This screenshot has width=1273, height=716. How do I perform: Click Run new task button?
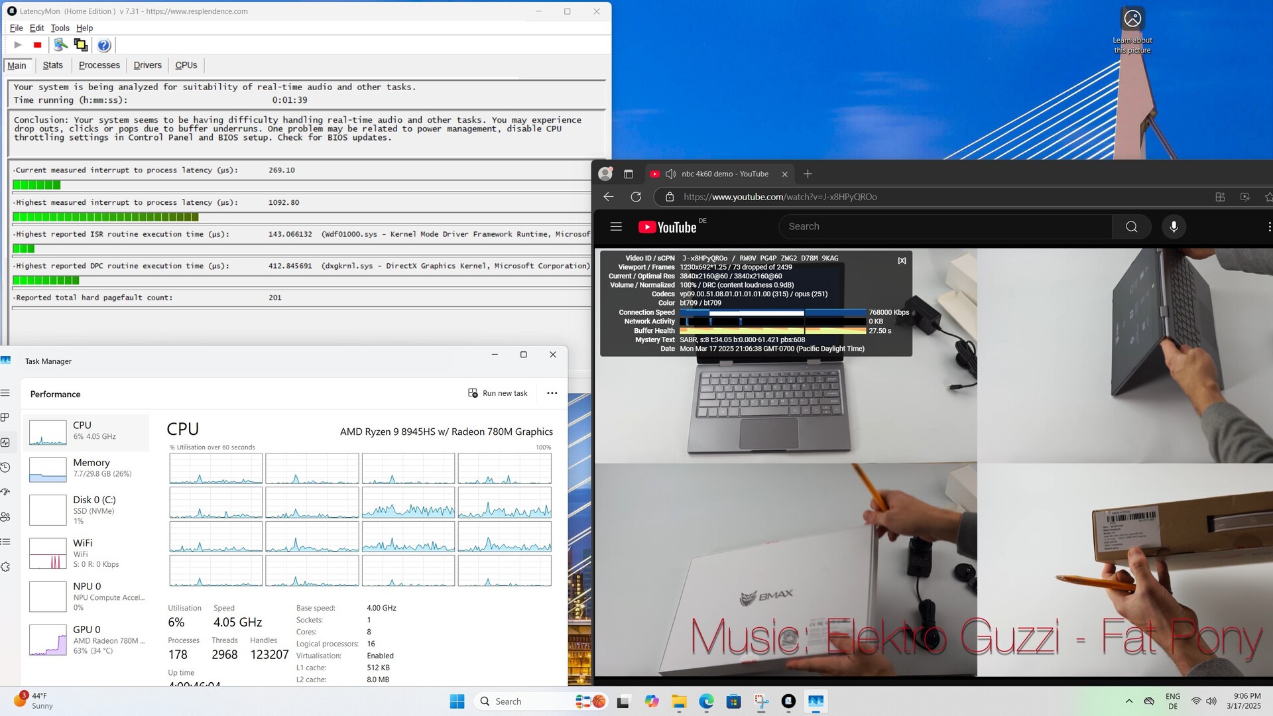tap(498, 393)
